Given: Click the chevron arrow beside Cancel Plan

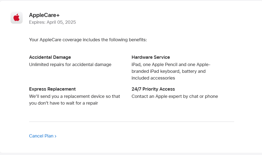Looking at the screenshot, I should [56, 136].
